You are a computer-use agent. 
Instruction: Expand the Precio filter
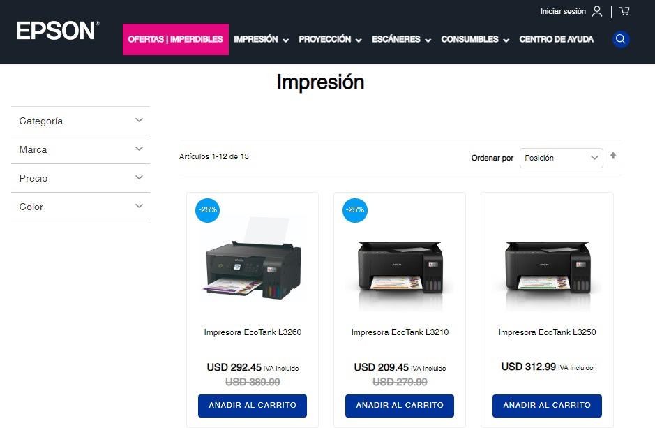click(x=81, y=178)
